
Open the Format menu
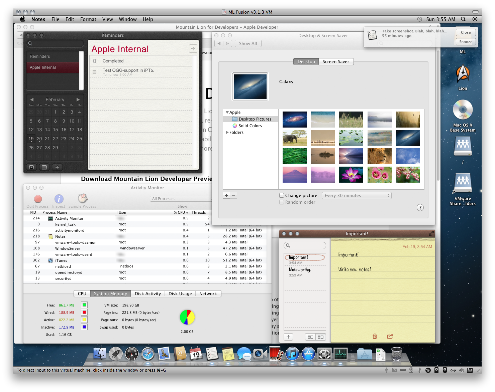pyautogui.click(x=88, y=19)
